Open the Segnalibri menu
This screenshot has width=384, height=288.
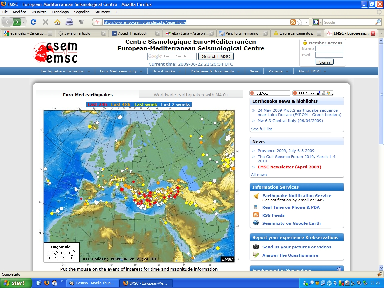coord(82,12)
